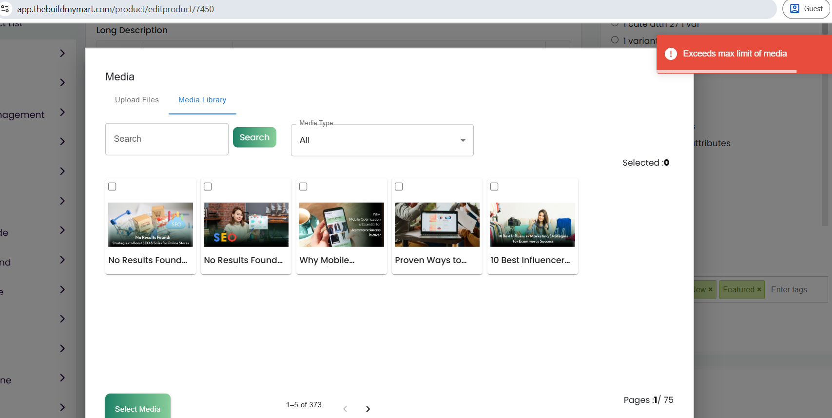Click the Select Media button
Screen dimensions: 832x418
[138, 406]
